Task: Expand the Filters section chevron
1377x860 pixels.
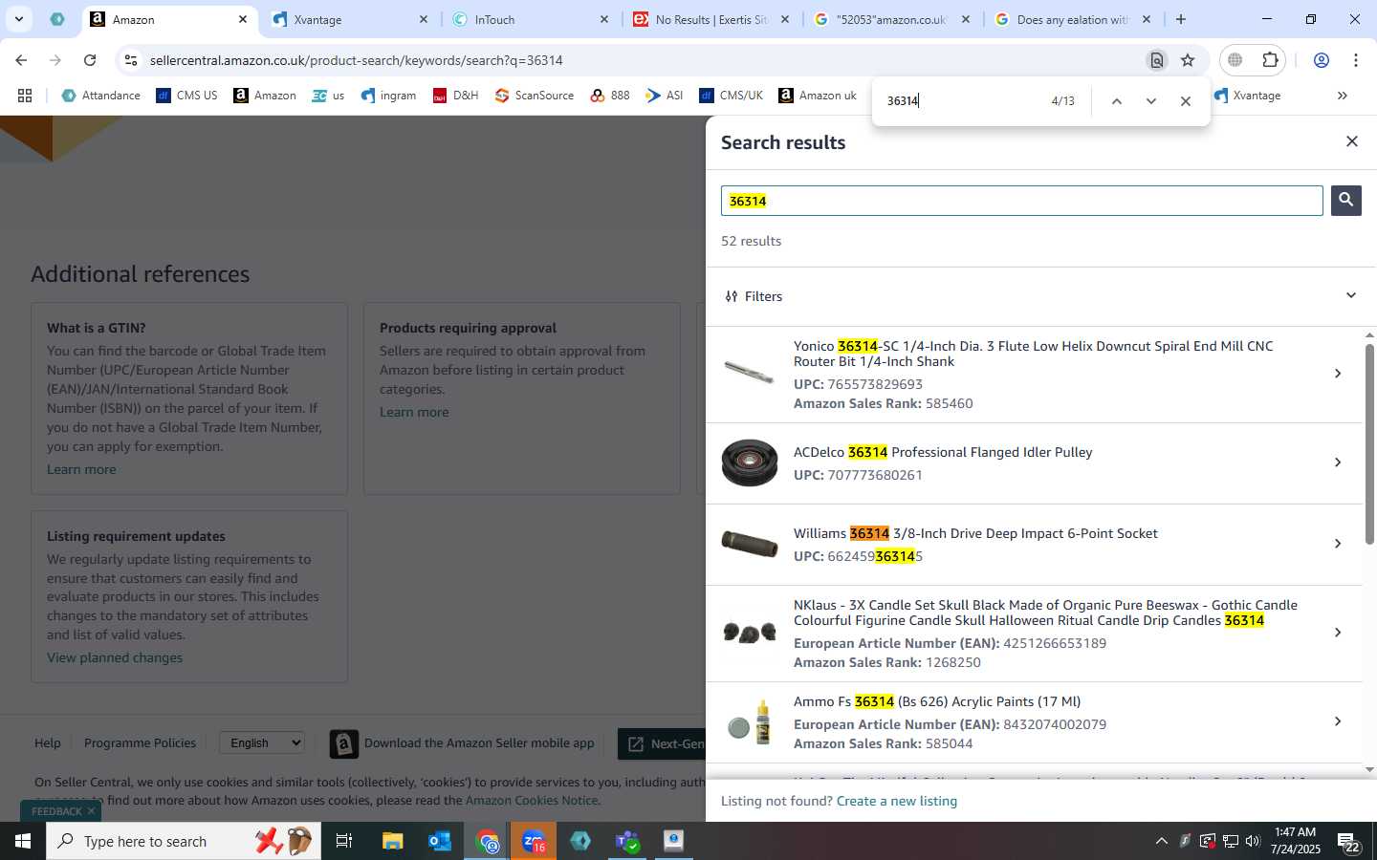Action: pos(1350,295)
